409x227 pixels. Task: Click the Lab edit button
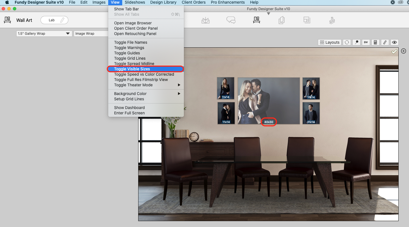tap(54, 20)
